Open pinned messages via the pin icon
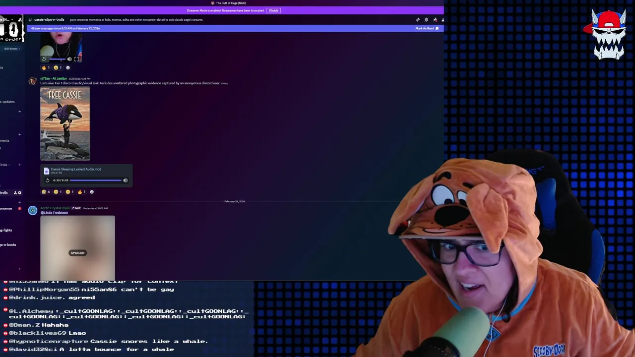 pos(435,20)
